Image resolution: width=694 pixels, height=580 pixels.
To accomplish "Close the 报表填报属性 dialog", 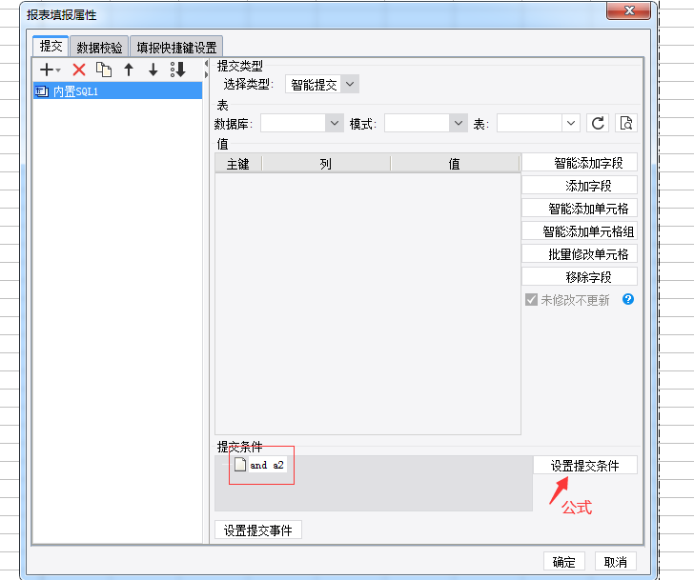I will coord(629,10).
